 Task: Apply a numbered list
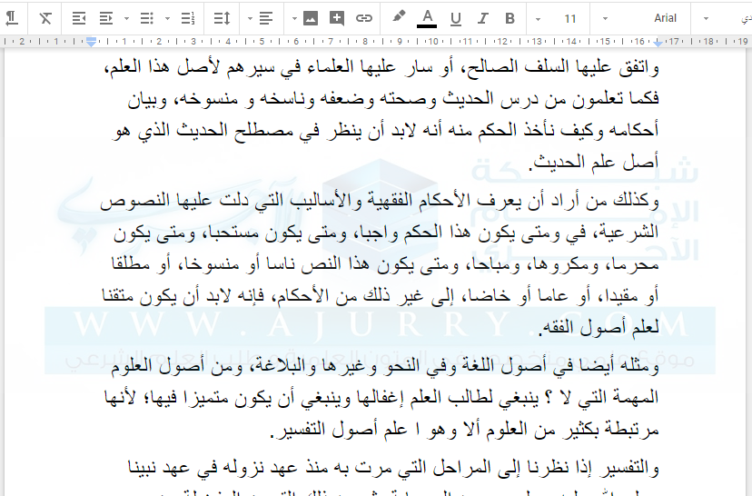tap(188, 18)
